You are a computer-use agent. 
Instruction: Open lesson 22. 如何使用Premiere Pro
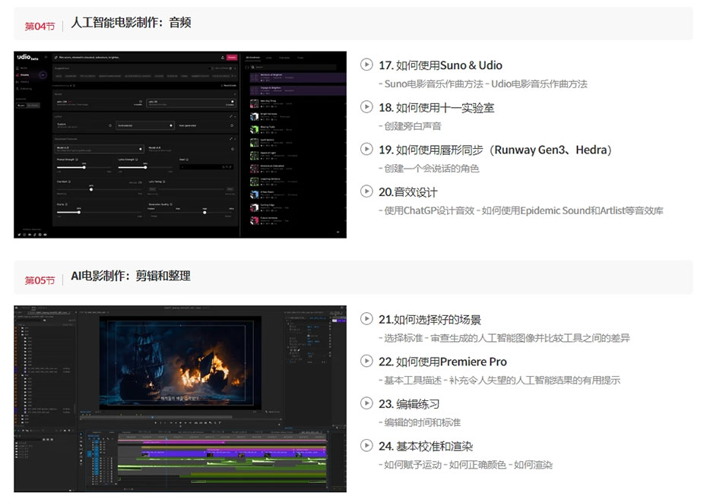(x=442, y=362)
